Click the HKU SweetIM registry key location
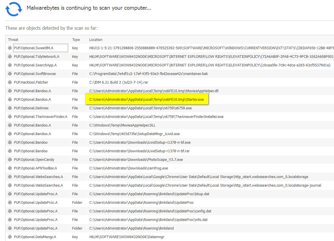Screen dimensions: 334x241 pyautogui.click(x=212, y=48)
